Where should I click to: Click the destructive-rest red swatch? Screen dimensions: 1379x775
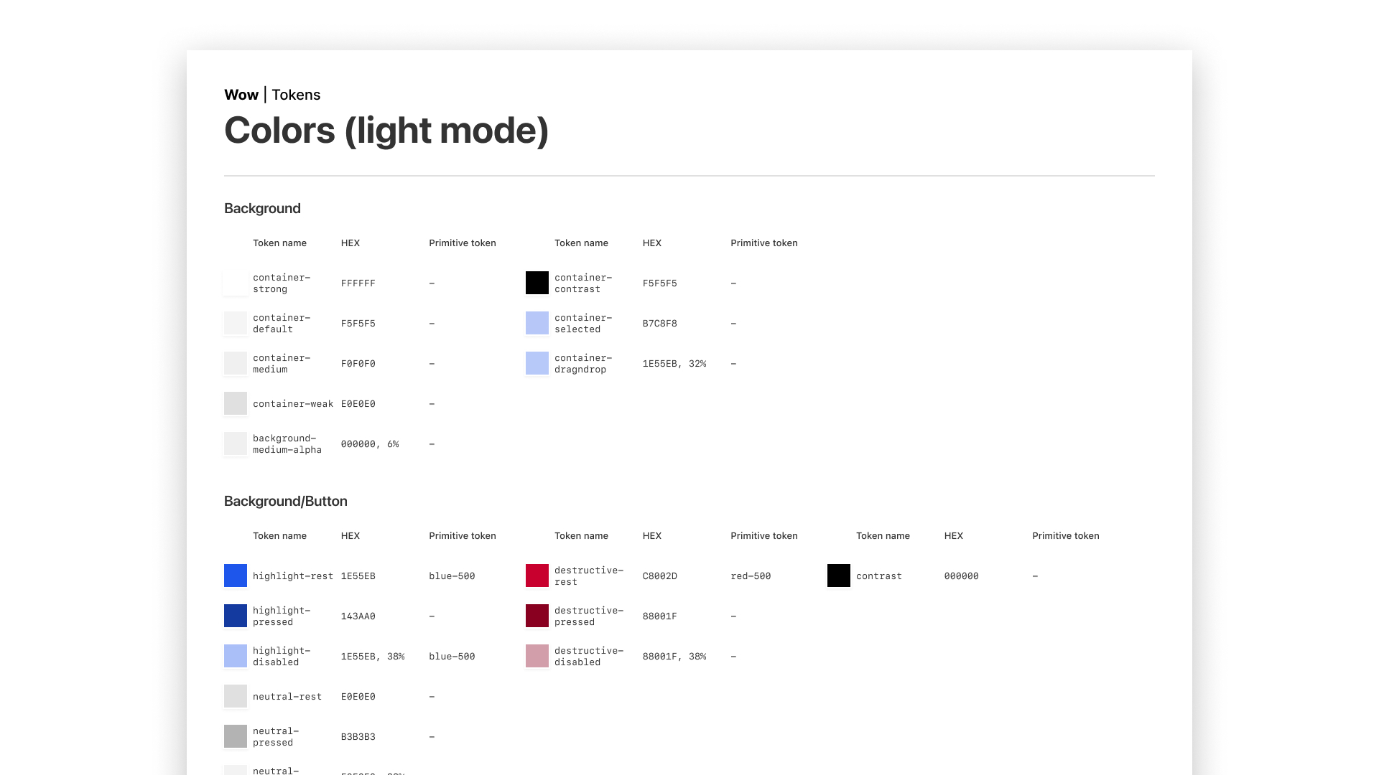pos(537,576)
